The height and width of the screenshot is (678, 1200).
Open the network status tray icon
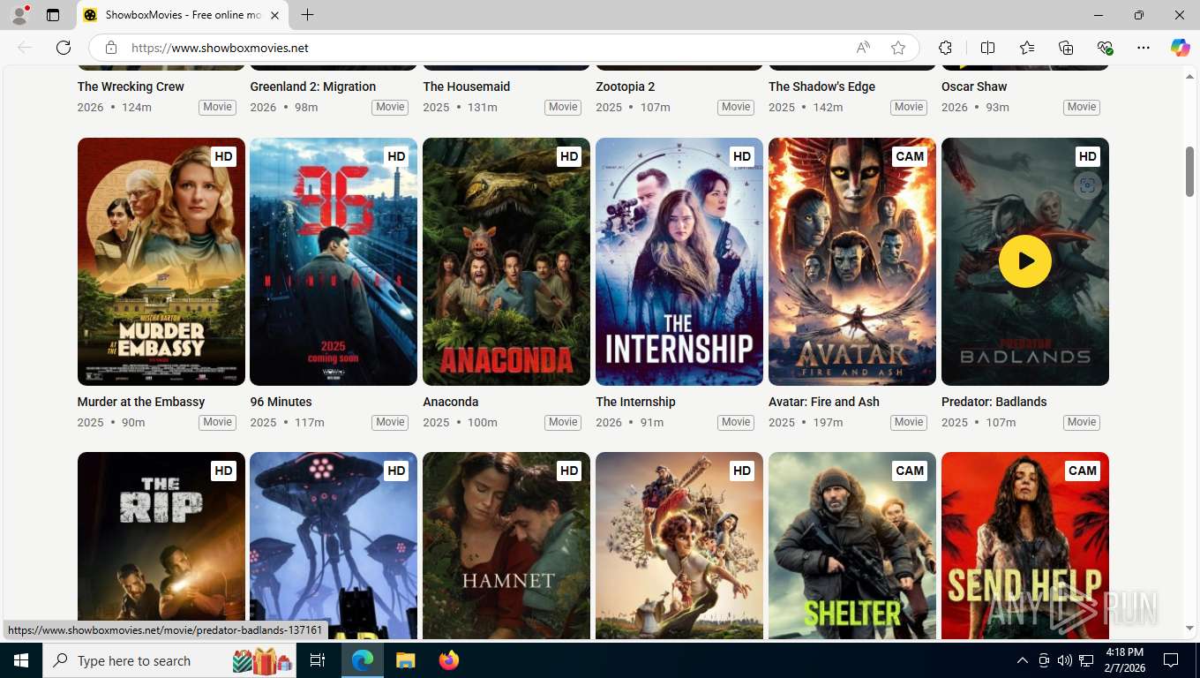click(1086, 660)
